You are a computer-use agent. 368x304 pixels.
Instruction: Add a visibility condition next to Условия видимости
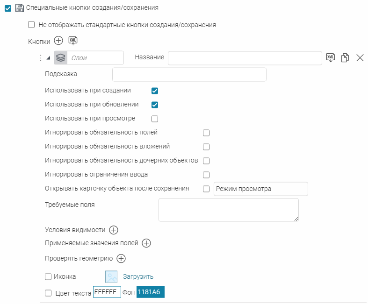(114, 230)
